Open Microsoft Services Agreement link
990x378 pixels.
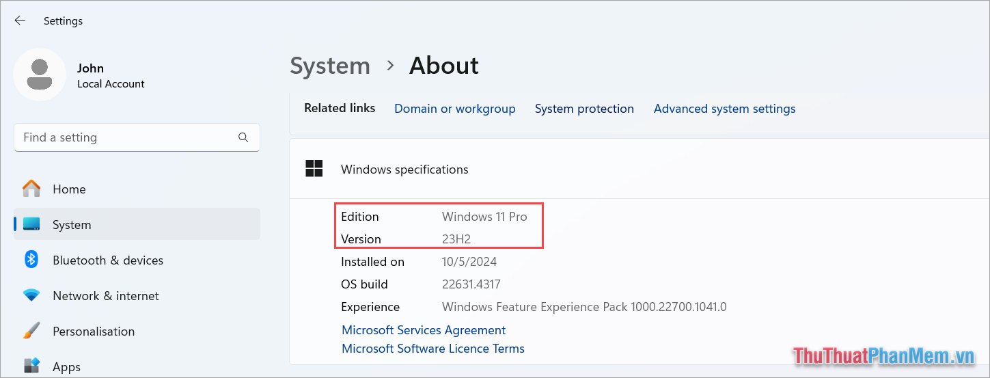pos(424,330)
